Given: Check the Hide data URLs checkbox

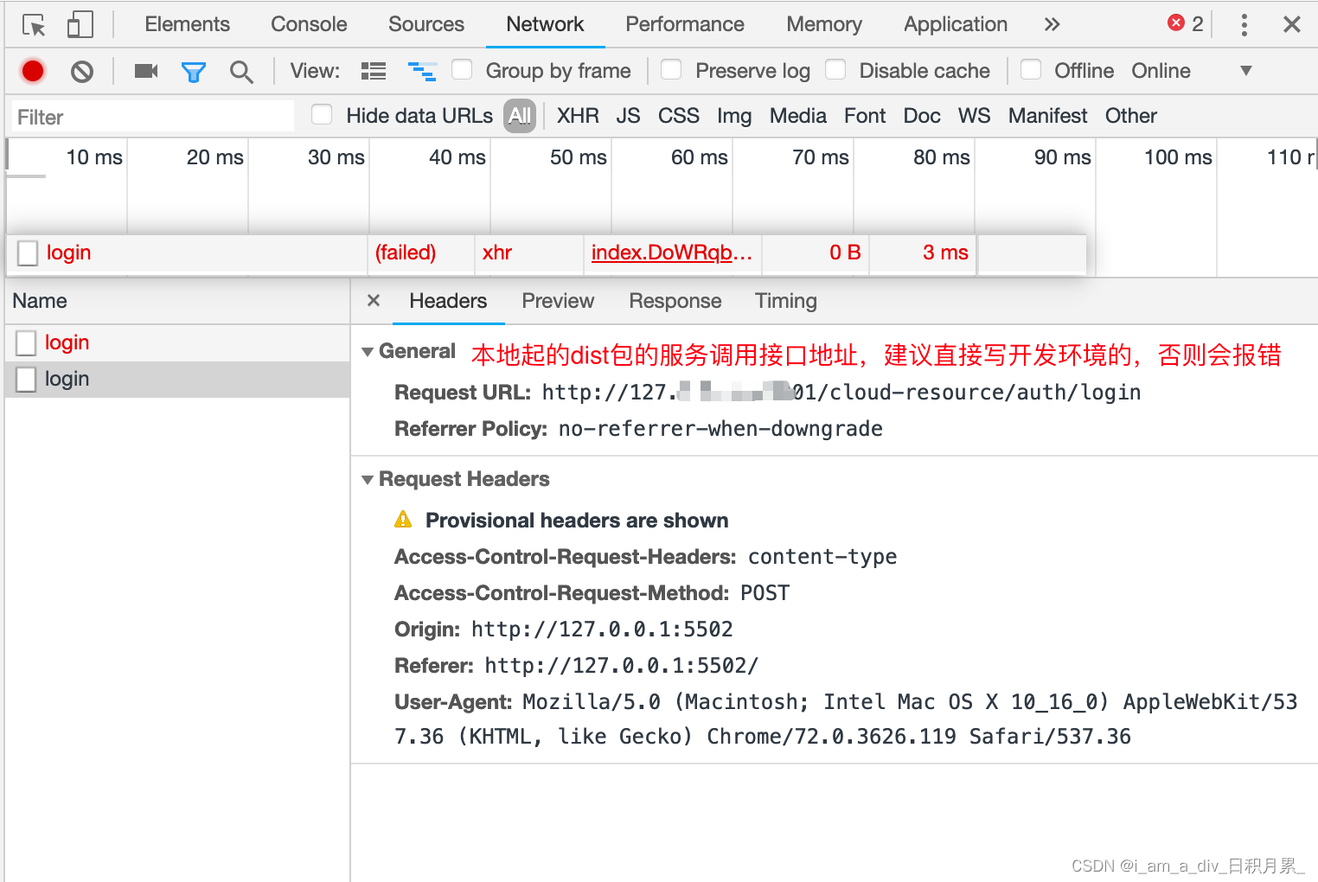Looking at the screenshot, I should [321, 115].
